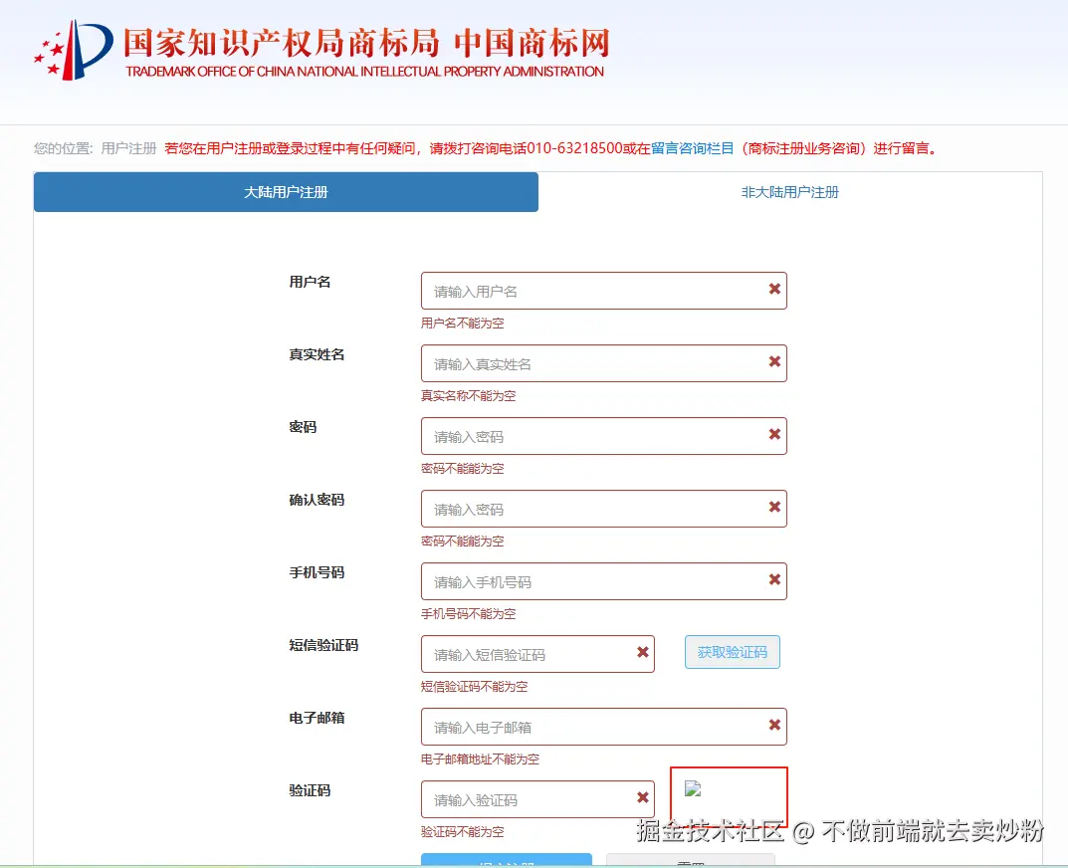Clear the 确认密码 input via its X icon
This screenshot has height=868, width=1068.
pyautogui.click(x=774, y=508)
